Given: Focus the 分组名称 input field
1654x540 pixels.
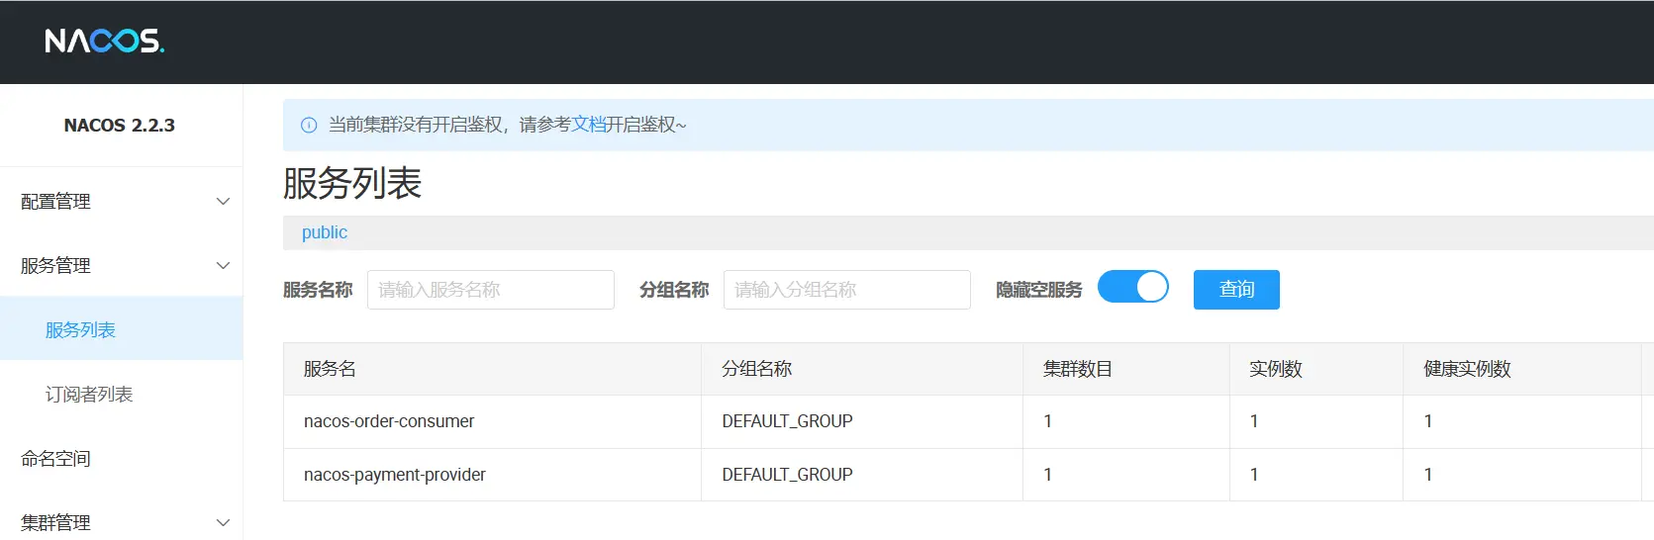Looking at the screenshot, I should click(x=846, y=290).
